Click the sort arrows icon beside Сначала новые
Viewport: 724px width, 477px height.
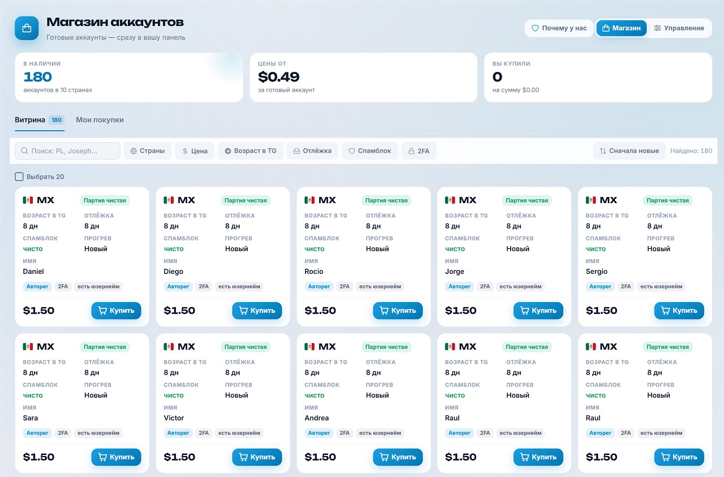[x=603, y=151]
